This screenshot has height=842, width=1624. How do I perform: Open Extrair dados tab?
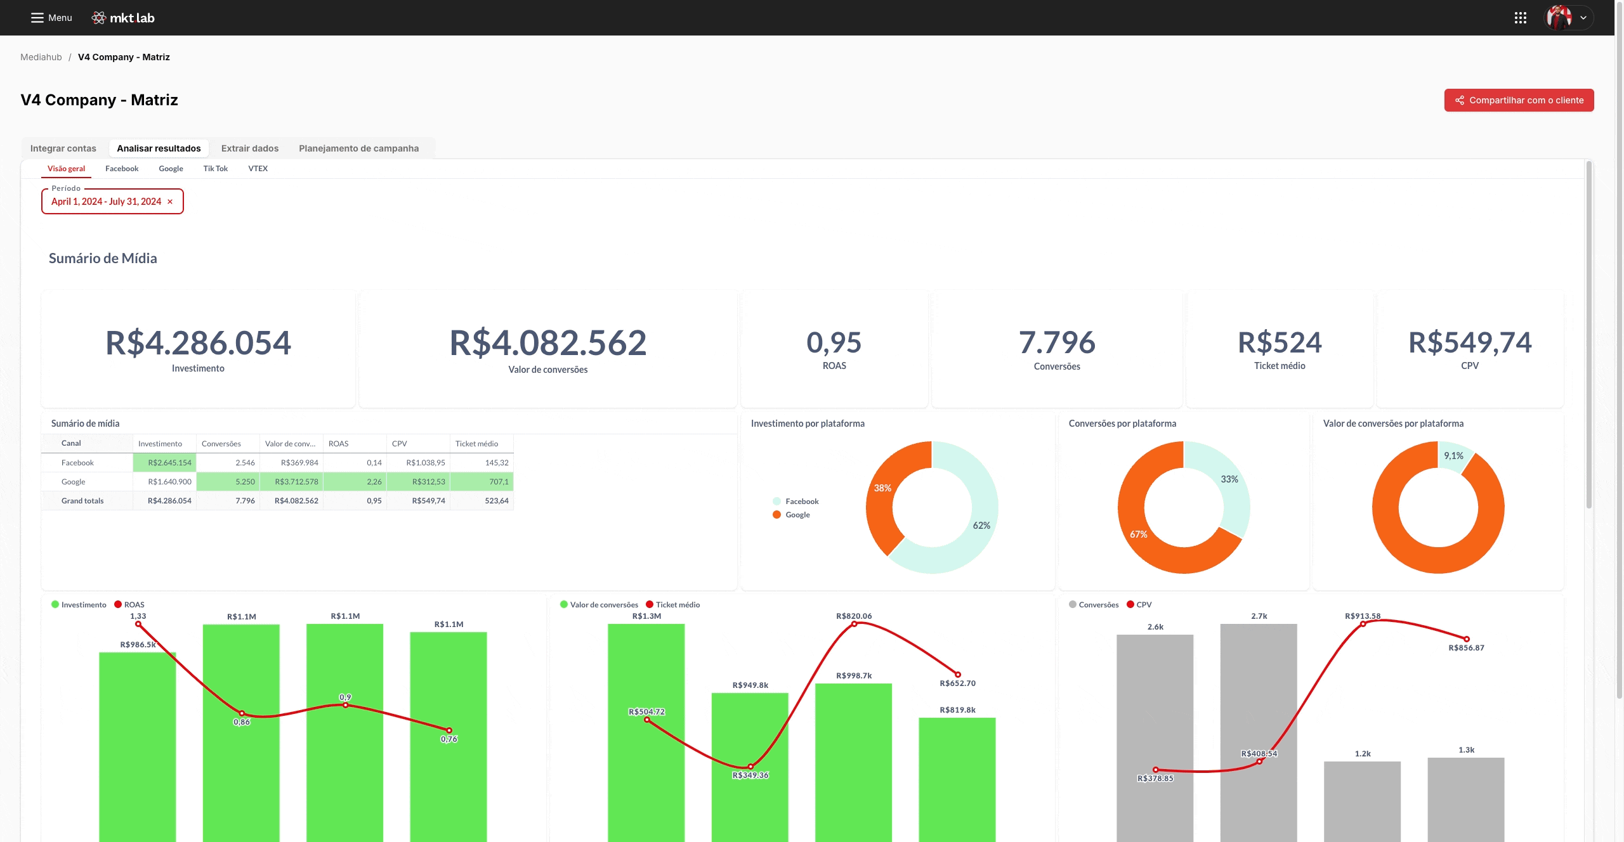[250, 148]
